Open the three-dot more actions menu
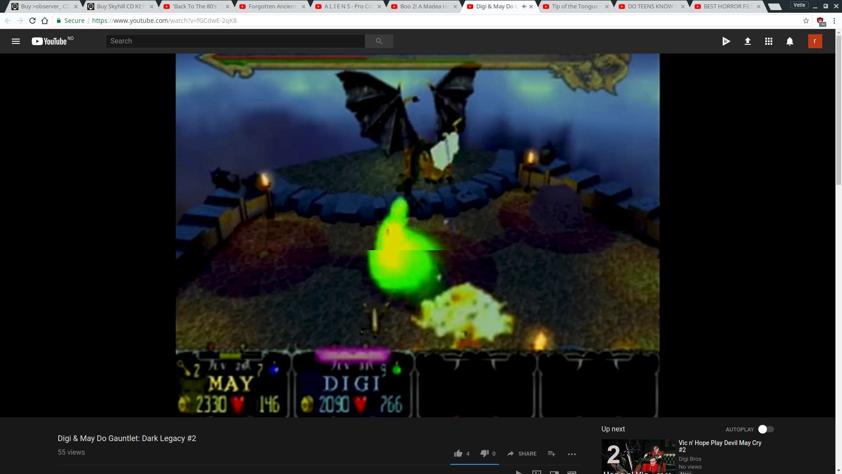This screenshot has height=474, width=842. tap(572, 454)
